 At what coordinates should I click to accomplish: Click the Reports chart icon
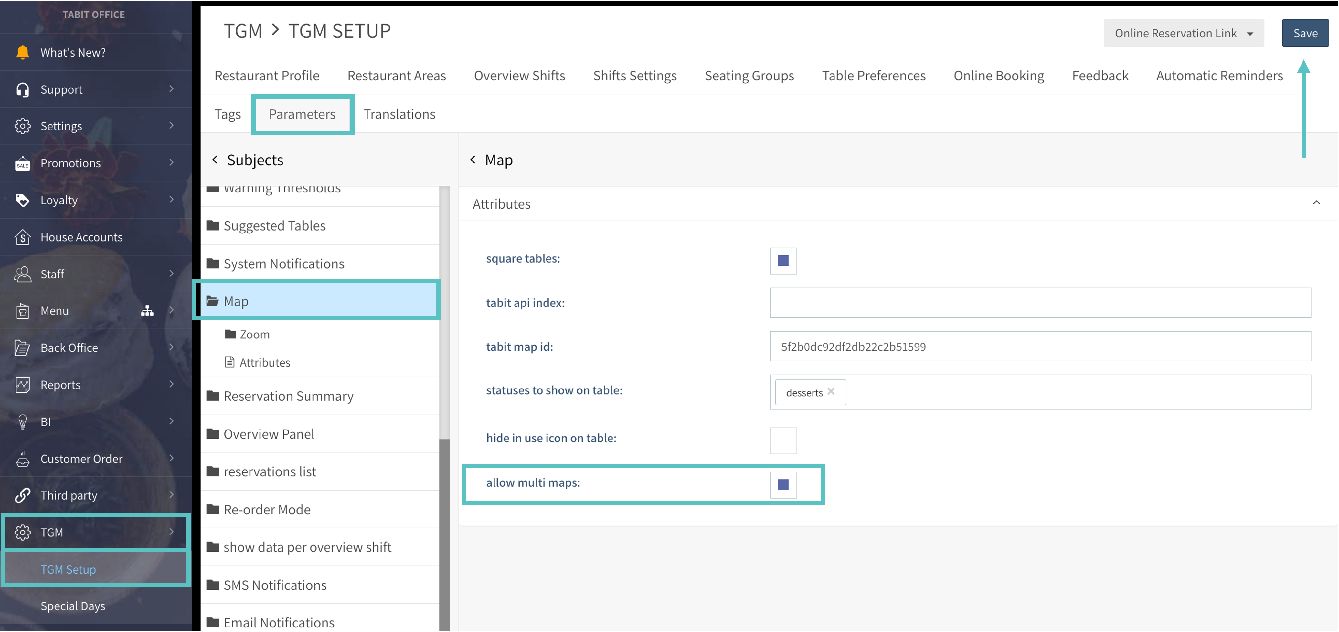click(22, 385)
